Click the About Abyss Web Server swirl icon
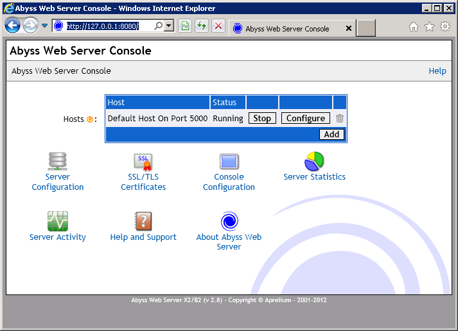 point(229,221)
